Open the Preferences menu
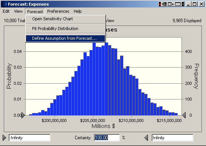 tap(58, 11)
